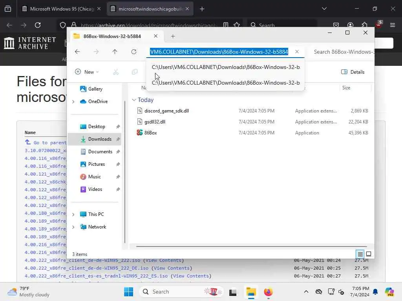Open 4.00.222 es-es_tradnl WIN95_222_ES.iso link
402x301 pixels.
[x=96, y=276]
